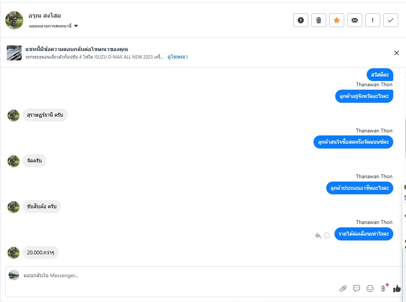The height and width of the screenshot is (302, 406).
Task: Click the ISUZU ad thumbnail image
Action: (x=14, y=53)
